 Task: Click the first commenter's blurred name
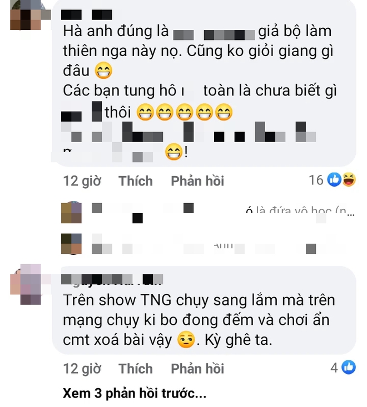(x=87, y=15)
